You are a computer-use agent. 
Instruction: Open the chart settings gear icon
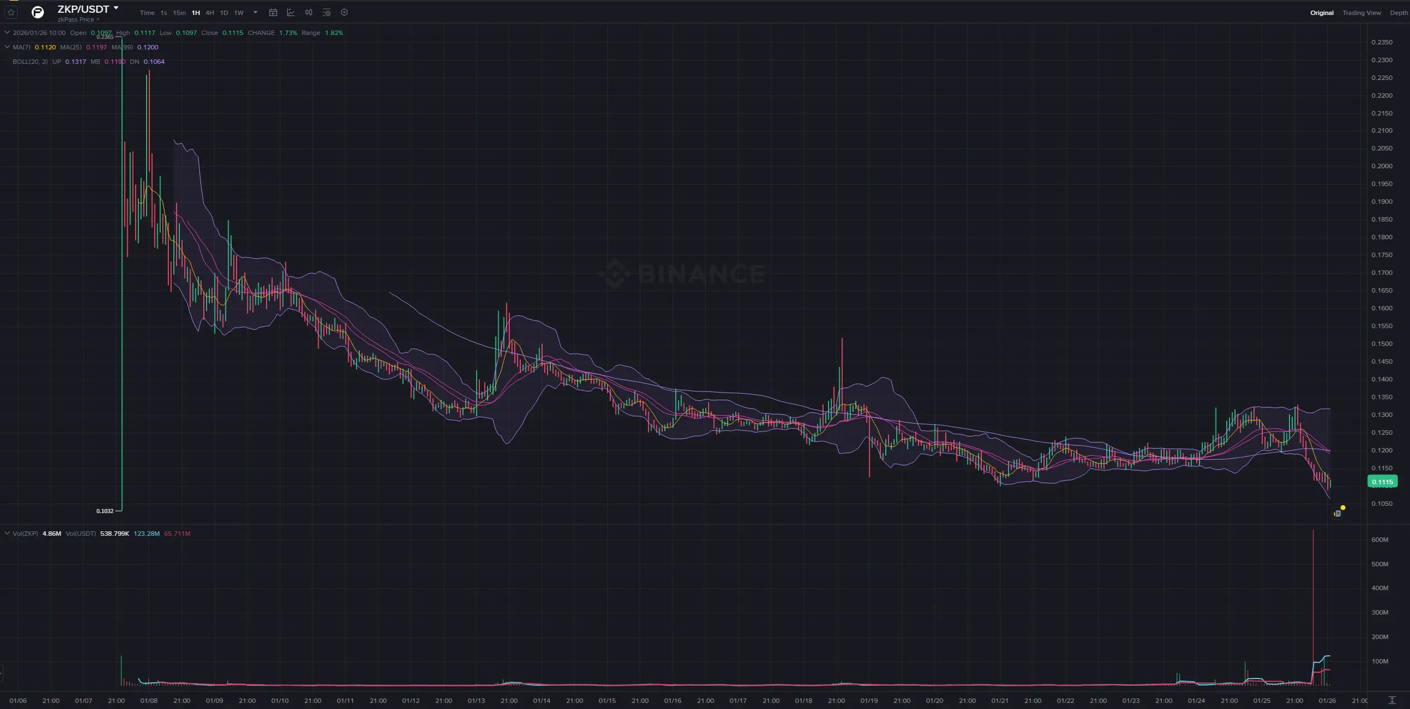[x=344, y=12]
